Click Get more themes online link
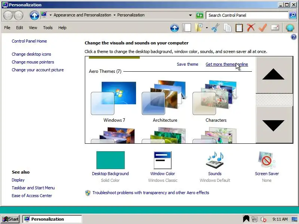299x224 pixels. pyautogui.click(x=227, y=64)
